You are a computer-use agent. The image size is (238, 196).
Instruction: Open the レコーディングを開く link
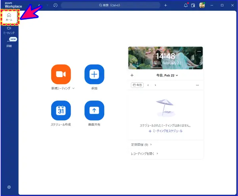coord(144,154)
